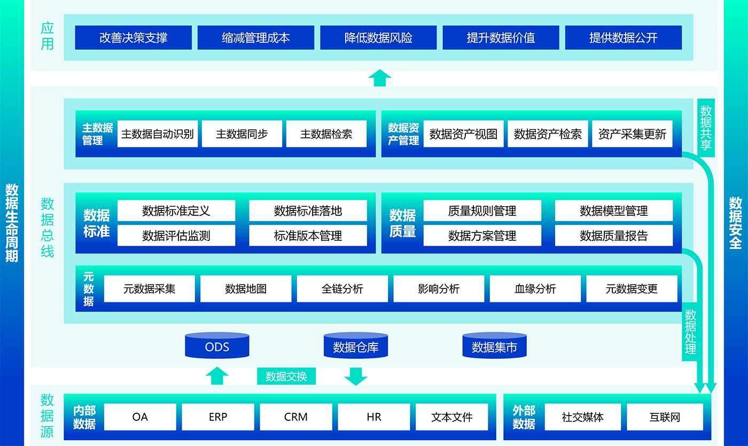Image resolution: width=748 pixels, height=446 pixels.
Task: Select the 数据仓库 cylinder icon
Action: [x=356, y=346]
